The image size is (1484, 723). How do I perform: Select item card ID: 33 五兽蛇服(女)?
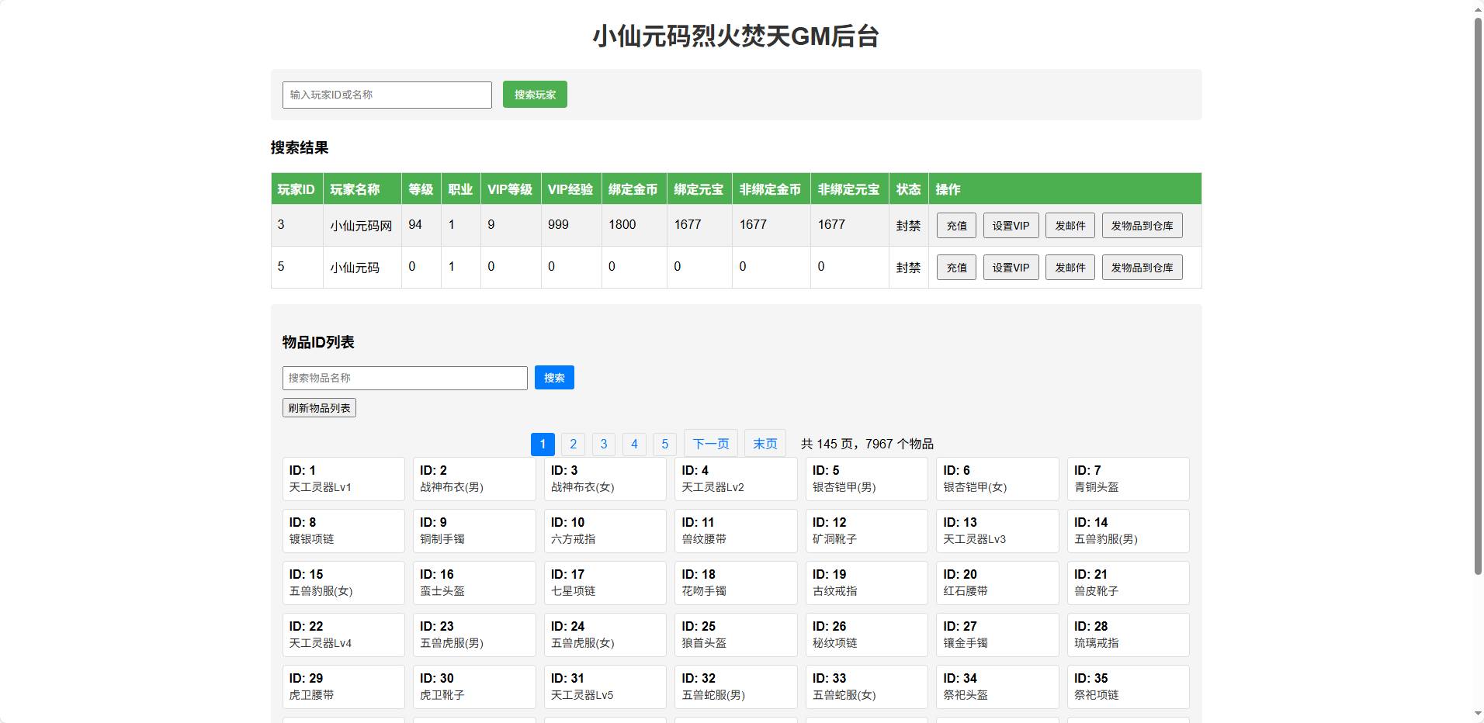[867, 687]
